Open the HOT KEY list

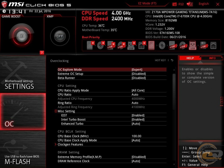click(160, 60)
